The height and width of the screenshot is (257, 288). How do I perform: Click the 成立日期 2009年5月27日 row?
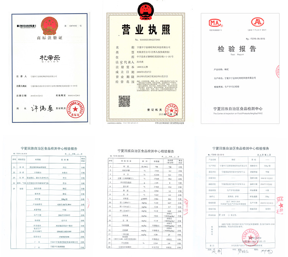(x=134, y=72)
